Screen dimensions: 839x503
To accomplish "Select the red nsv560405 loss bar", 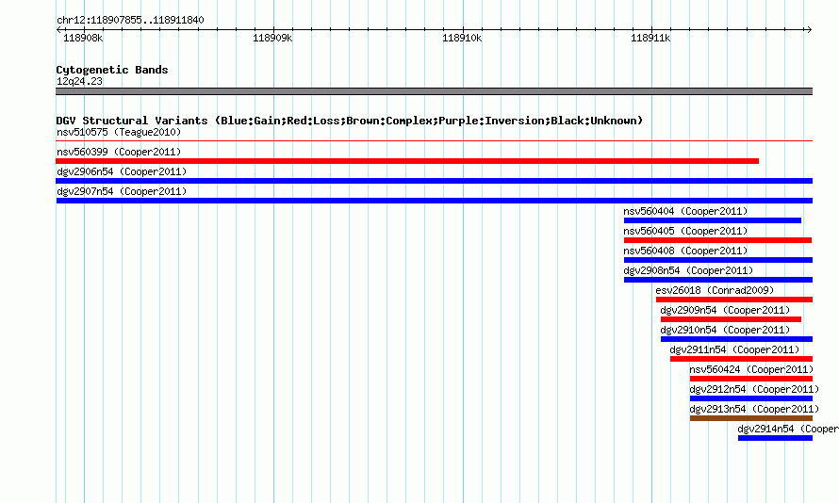I will click(x=718, y=240).
